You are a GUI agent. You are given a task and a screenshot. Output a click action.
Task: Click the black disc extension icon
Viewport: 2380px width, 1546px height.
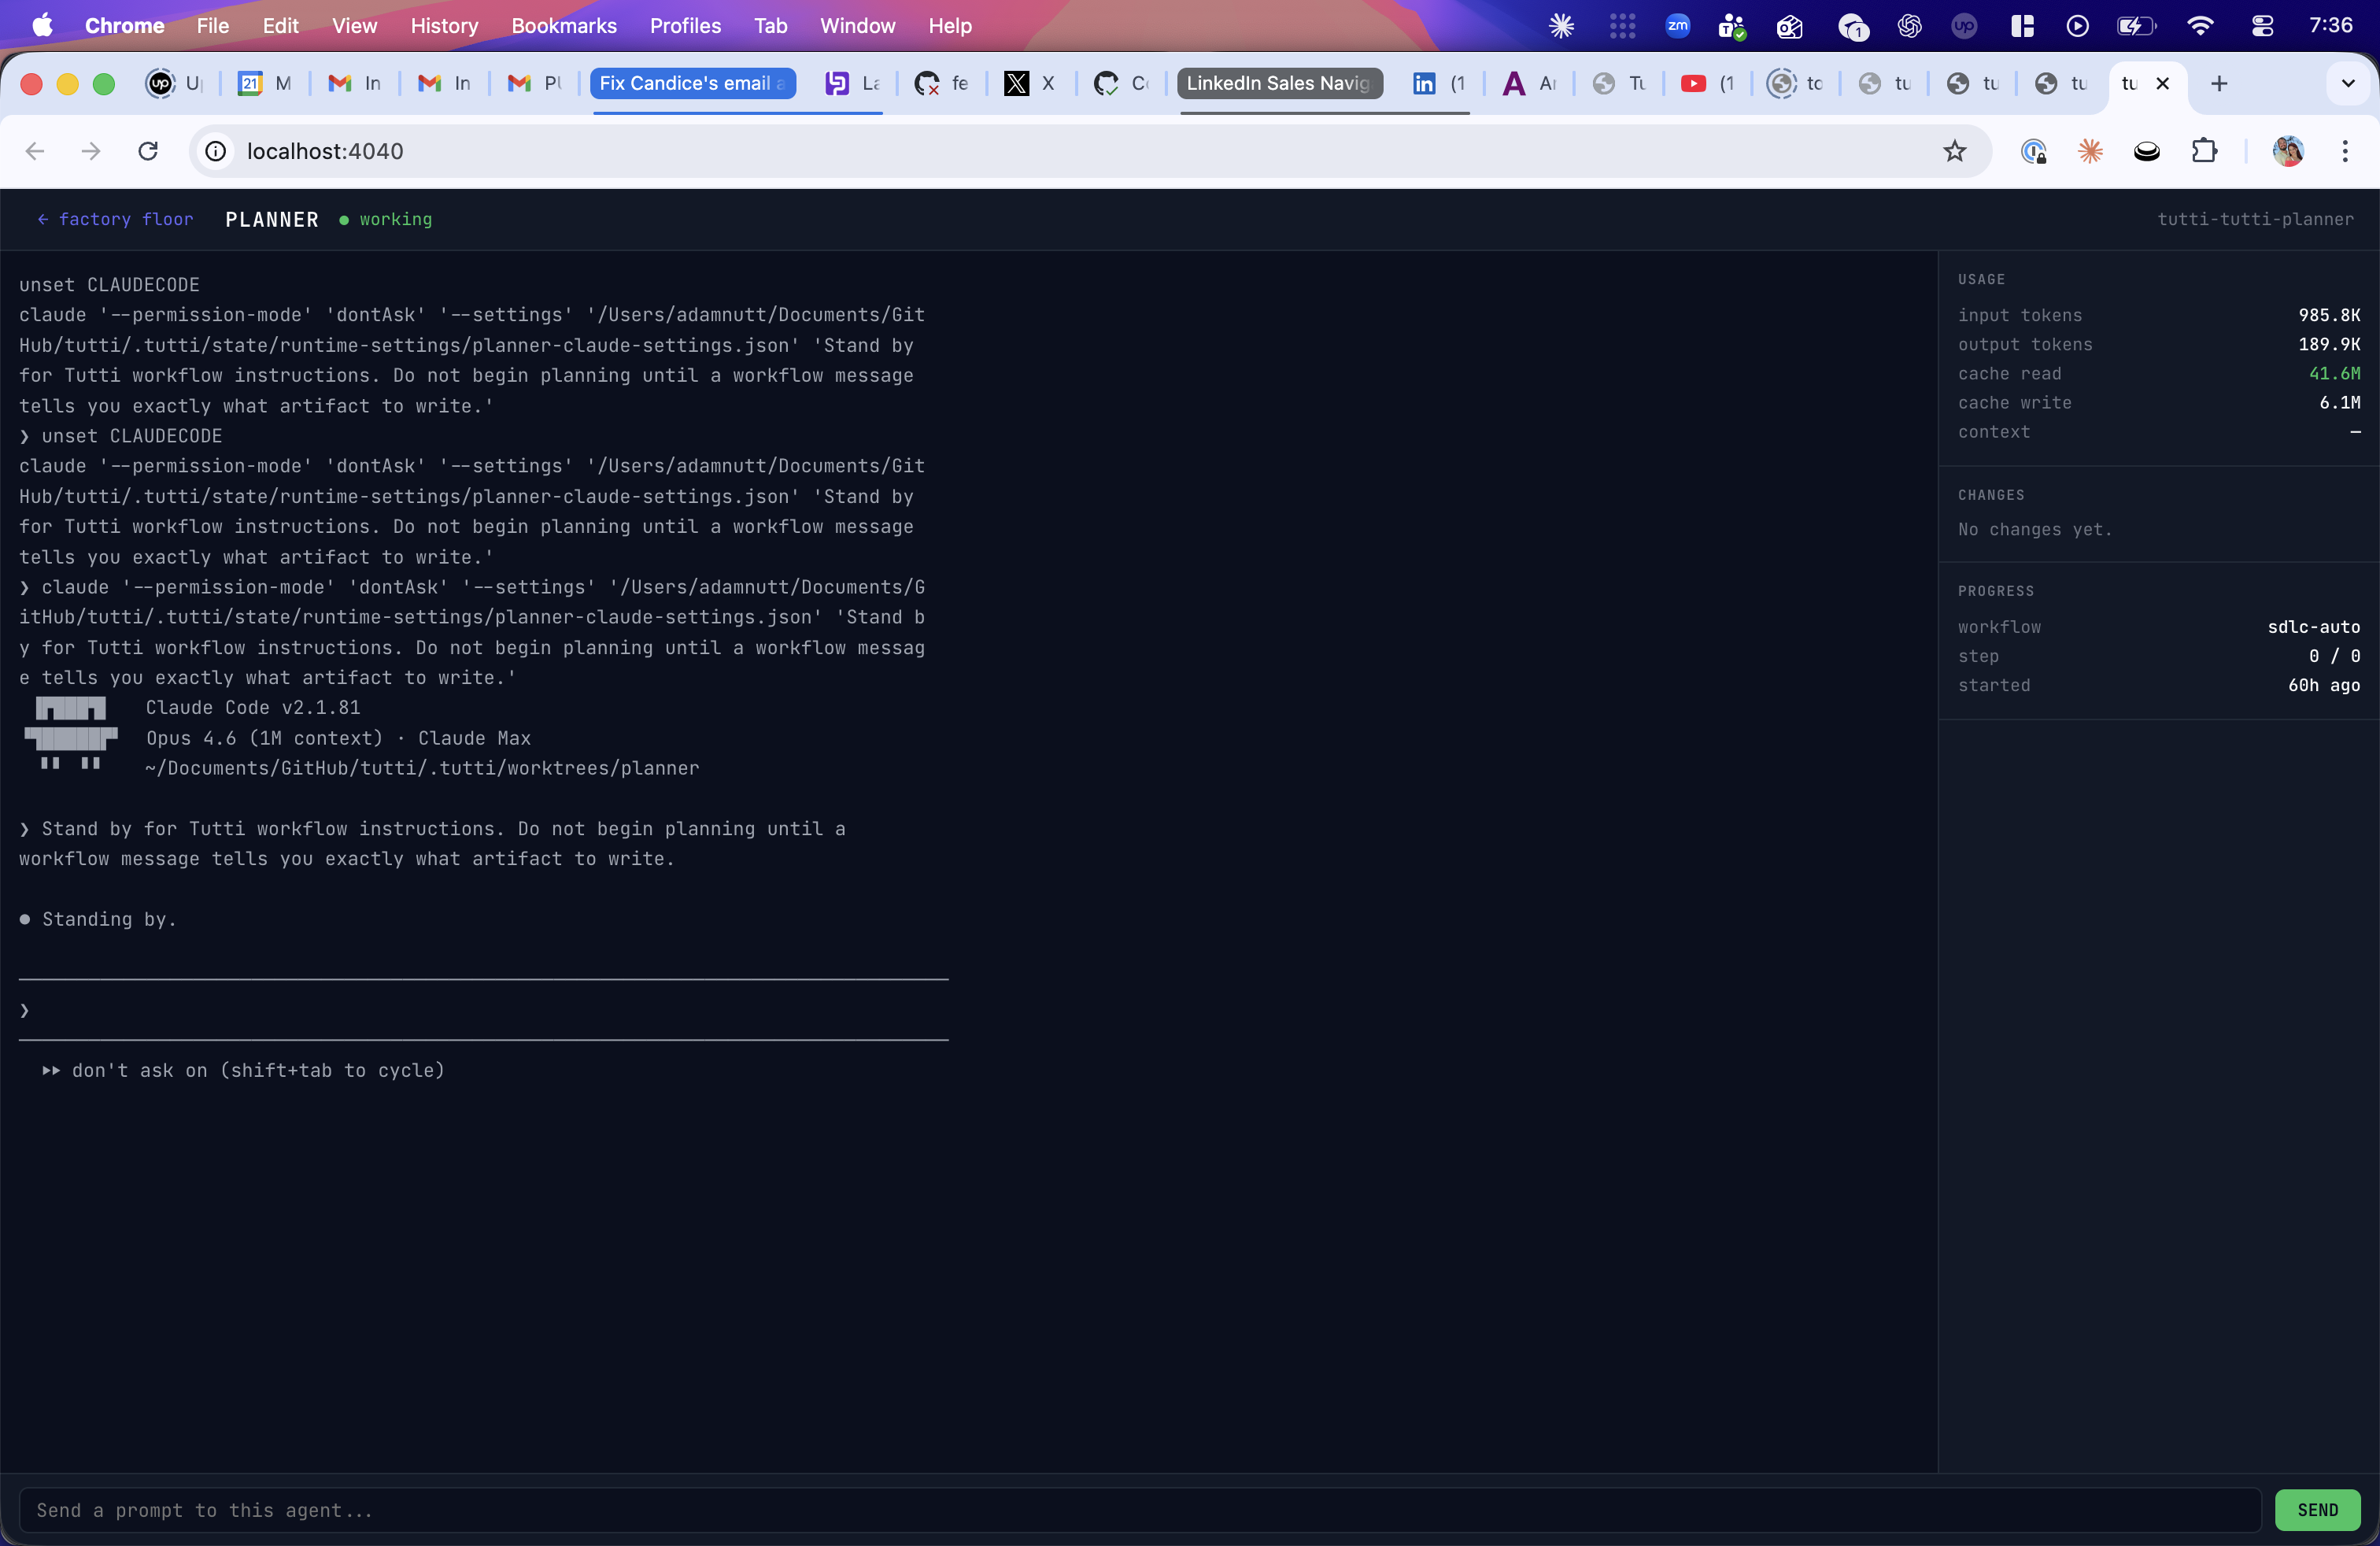[x=2147, y=151]
